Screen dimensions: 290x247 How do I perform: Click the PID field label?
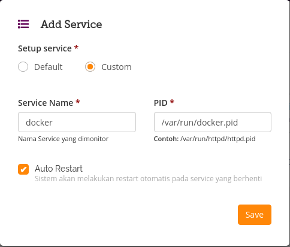[x=161, y=103]
